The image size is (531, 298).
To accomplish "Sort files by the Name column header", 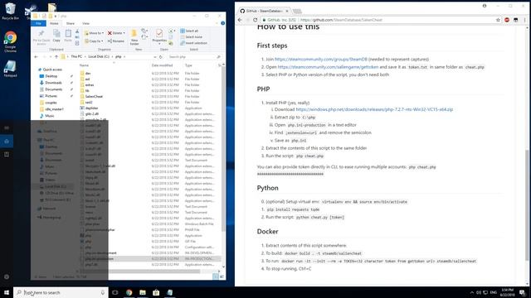I will (x=84, y=65).
